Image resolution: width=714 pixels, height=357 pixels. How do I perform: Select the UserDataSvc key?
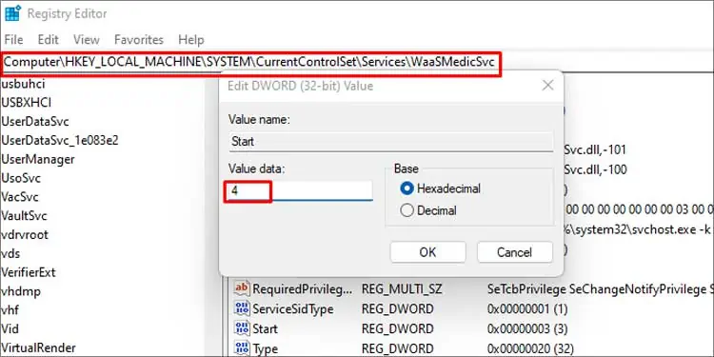(35, 122)
